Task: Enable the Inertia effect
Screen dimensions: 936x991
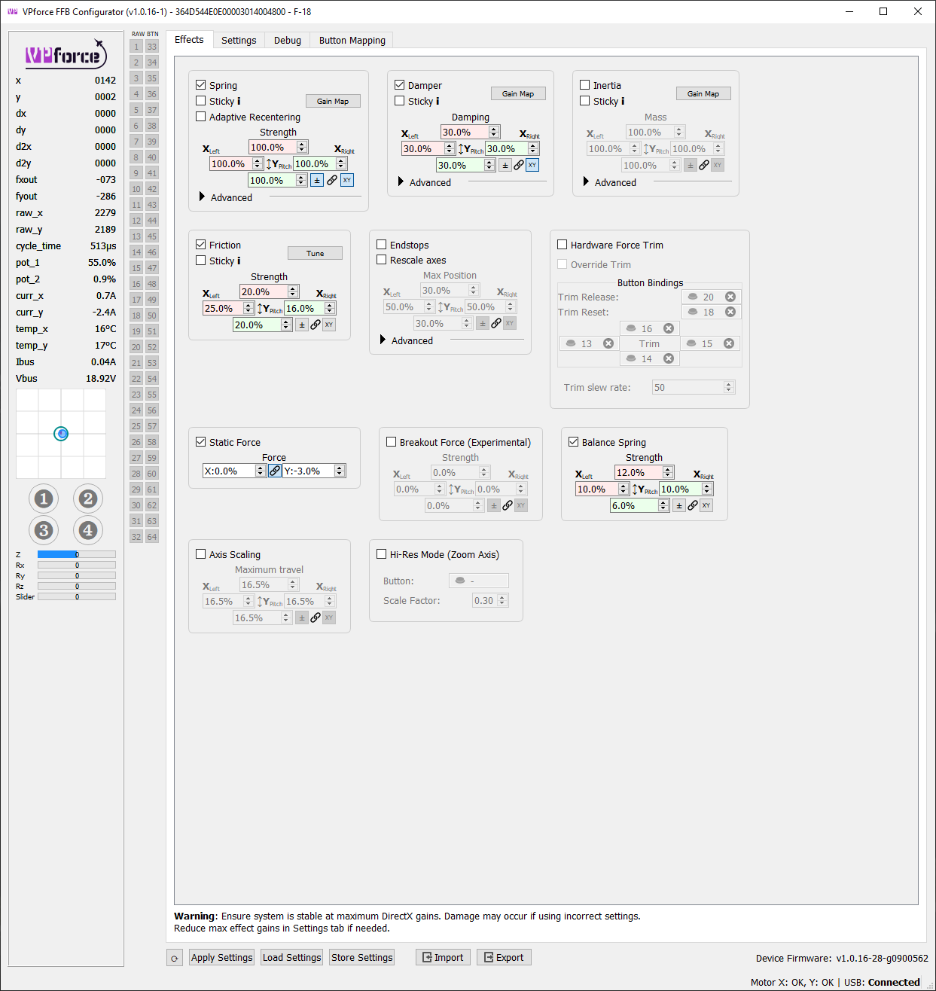Action: pyautogui.click(x=585, y=85)
